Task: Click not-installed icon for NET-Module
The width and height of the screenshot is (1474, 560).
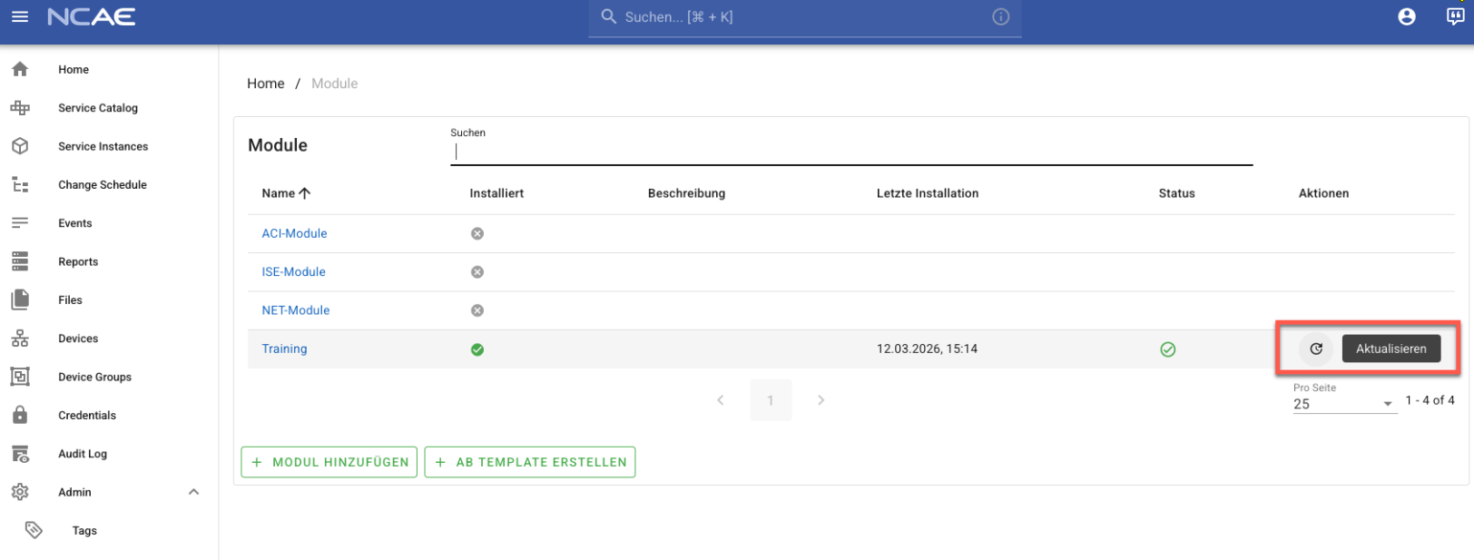Action: [477, 310]
